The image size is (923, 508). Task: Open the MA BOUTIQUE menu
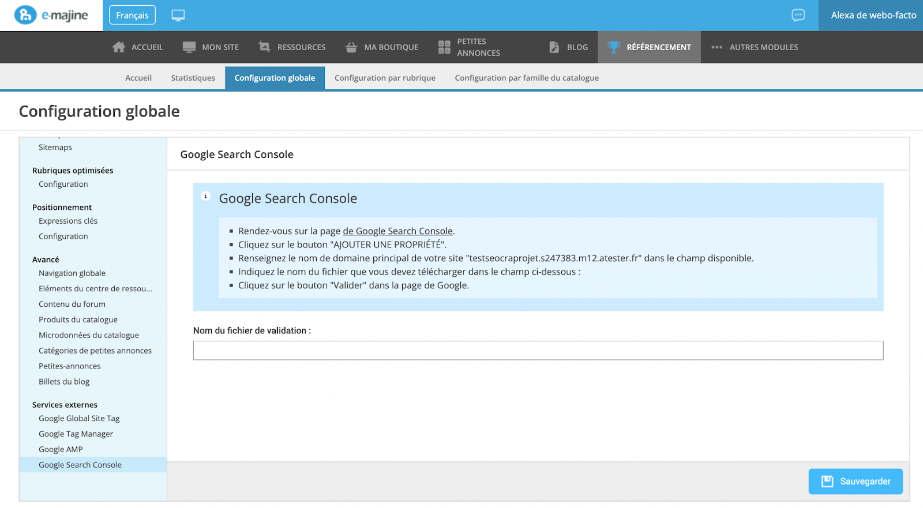point(382,47)
